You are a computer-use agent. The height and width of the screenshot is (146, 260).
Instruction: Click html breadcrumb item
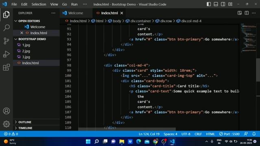[97, 21]
